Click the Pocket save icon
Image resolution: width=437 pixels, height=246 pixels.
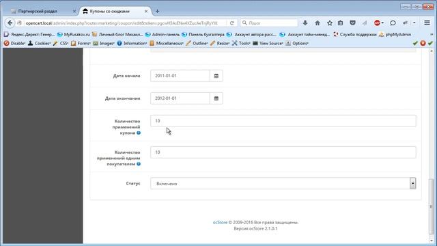[x=352, y=23]
